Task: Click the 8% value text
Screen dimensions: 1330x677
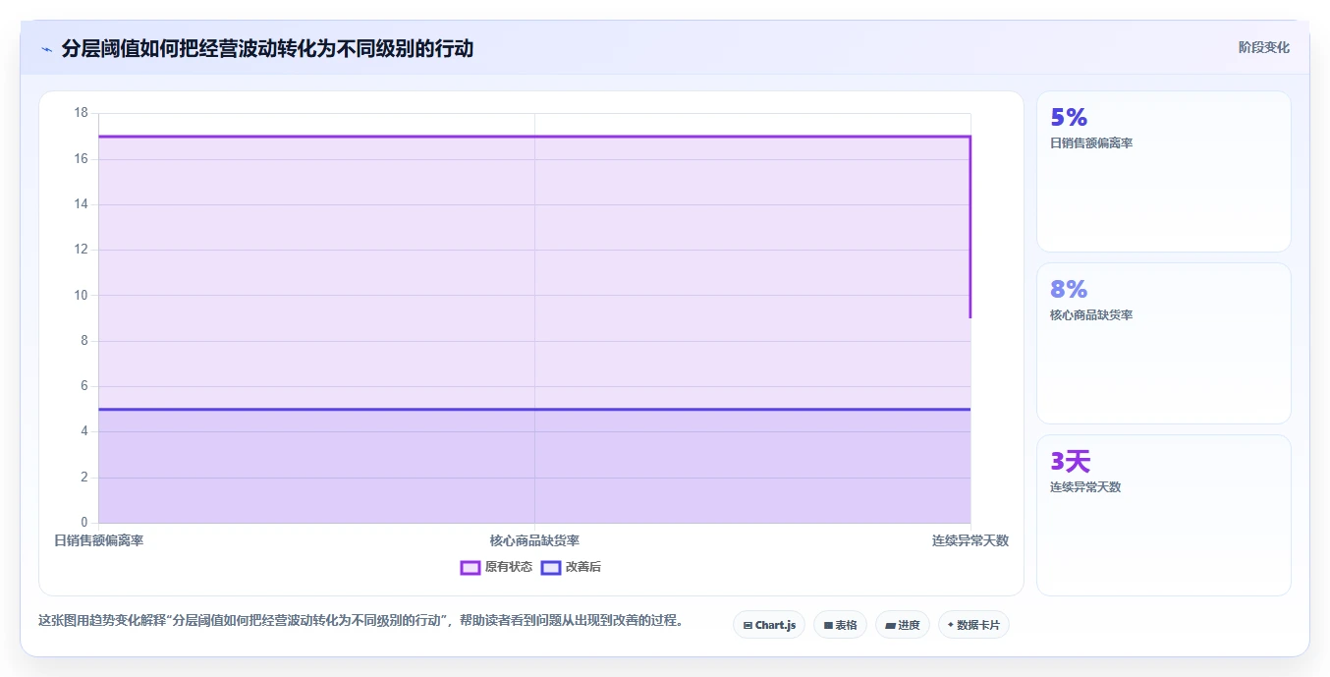Action: pos(1069,290)
